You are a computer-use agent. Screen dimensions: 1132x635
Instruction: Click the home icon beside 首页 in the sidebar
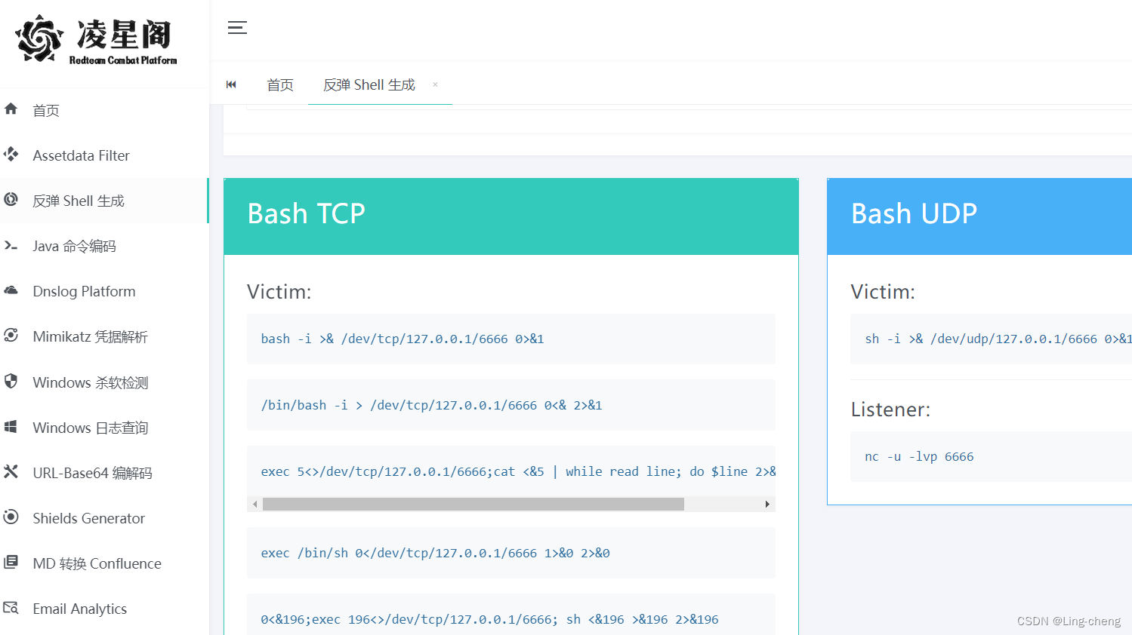[x=11, y=109]
